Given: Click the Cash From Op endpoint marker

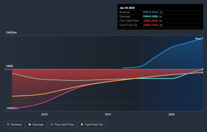Looking at the screenshot, I should pyautogui.click(x=203, y=72).
